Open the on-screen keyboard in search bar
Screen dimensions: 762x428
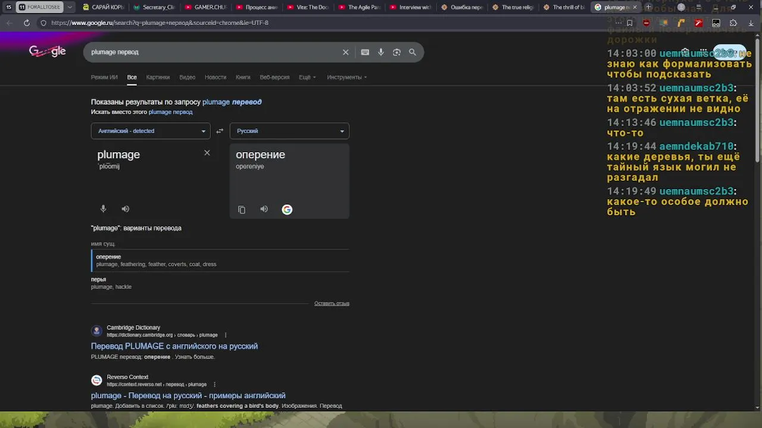pyautogui.click(x=365, y=52)
